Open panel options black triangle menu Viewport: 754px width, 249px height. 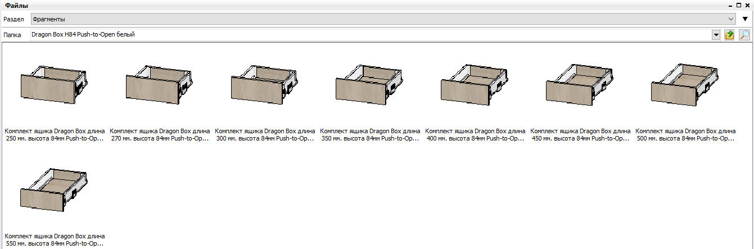coord(745,19)
